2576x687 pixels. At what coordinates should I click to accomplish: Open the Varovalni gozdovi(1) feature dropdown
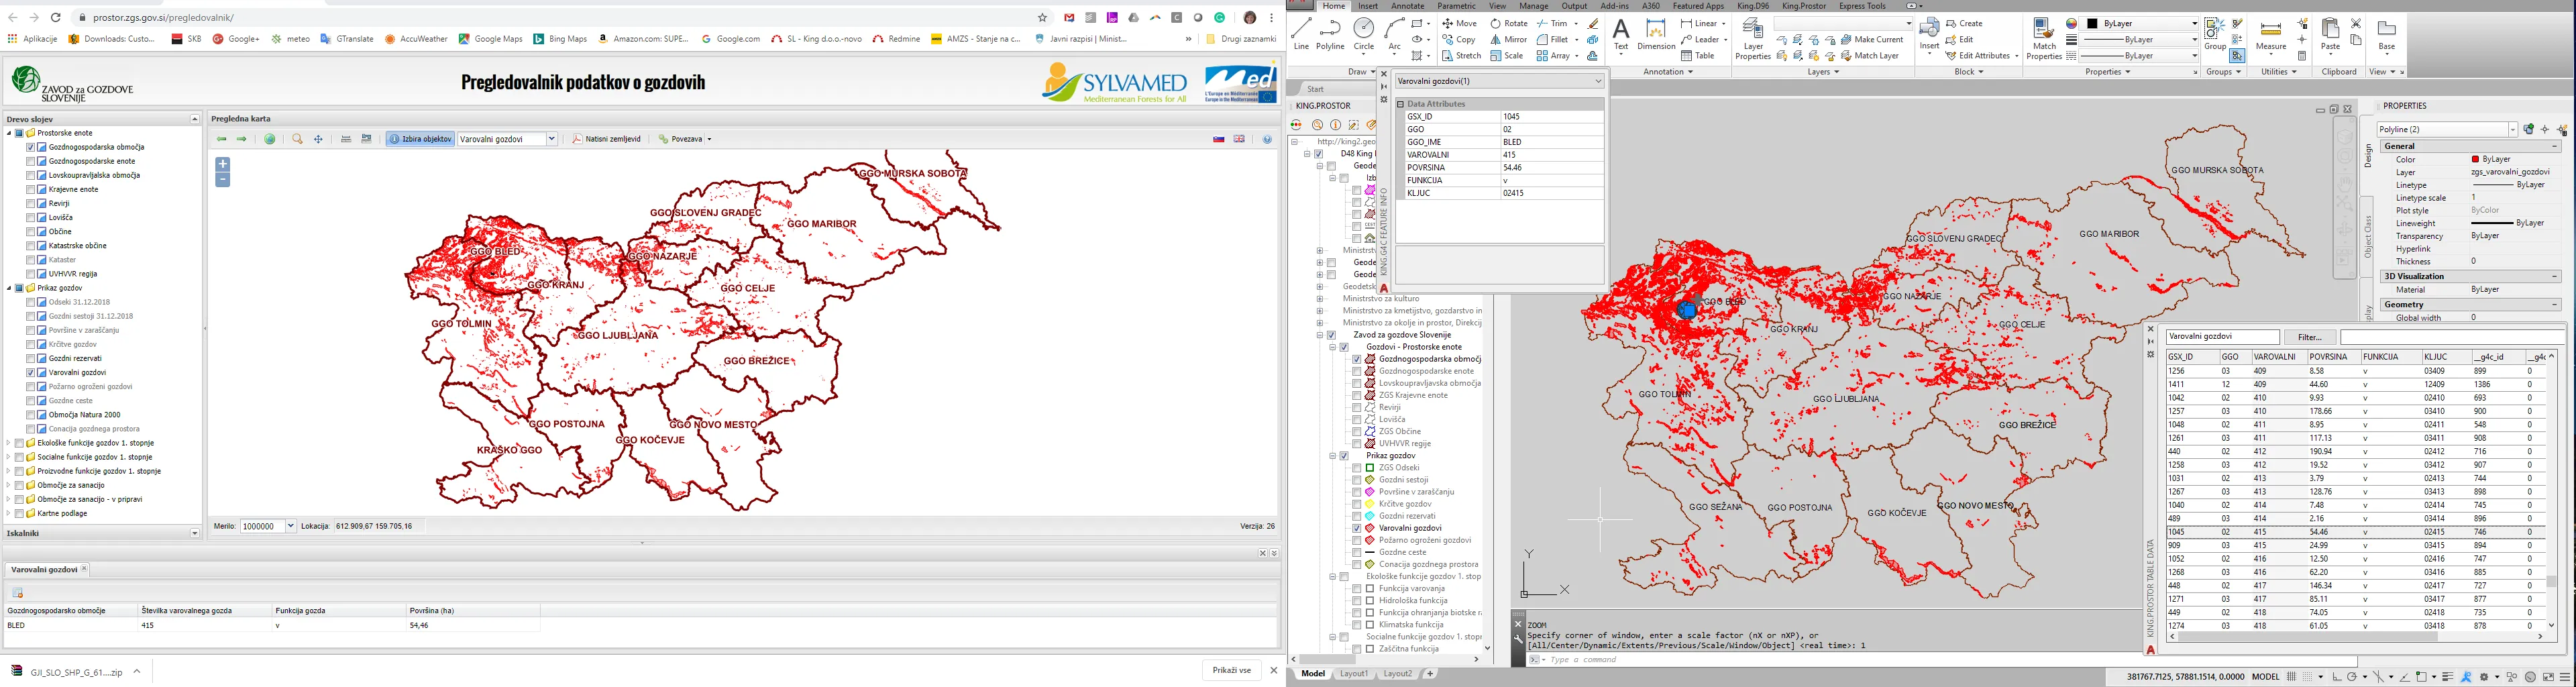(x=1598, y=81)
